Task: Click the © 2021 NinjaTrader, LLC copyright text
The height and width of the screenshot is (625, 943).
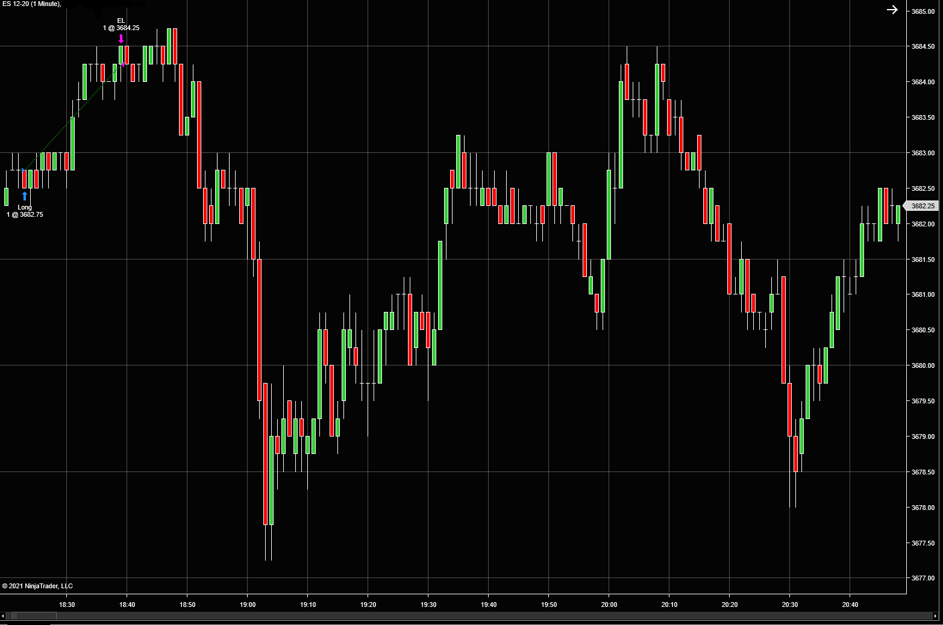Action: 37,586
